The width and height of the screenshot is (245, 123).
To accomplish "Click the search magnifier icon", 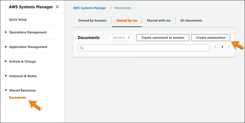I will click(82, 48).
